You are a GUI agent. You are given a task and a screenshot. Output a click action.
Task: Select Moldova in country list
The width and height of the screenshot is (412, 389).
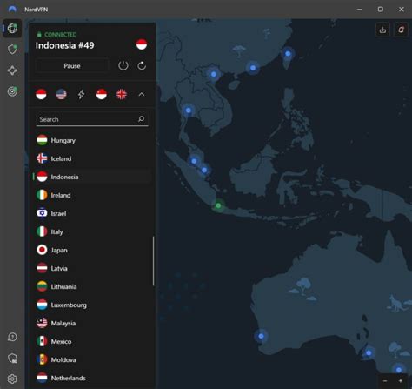point(92,359)
